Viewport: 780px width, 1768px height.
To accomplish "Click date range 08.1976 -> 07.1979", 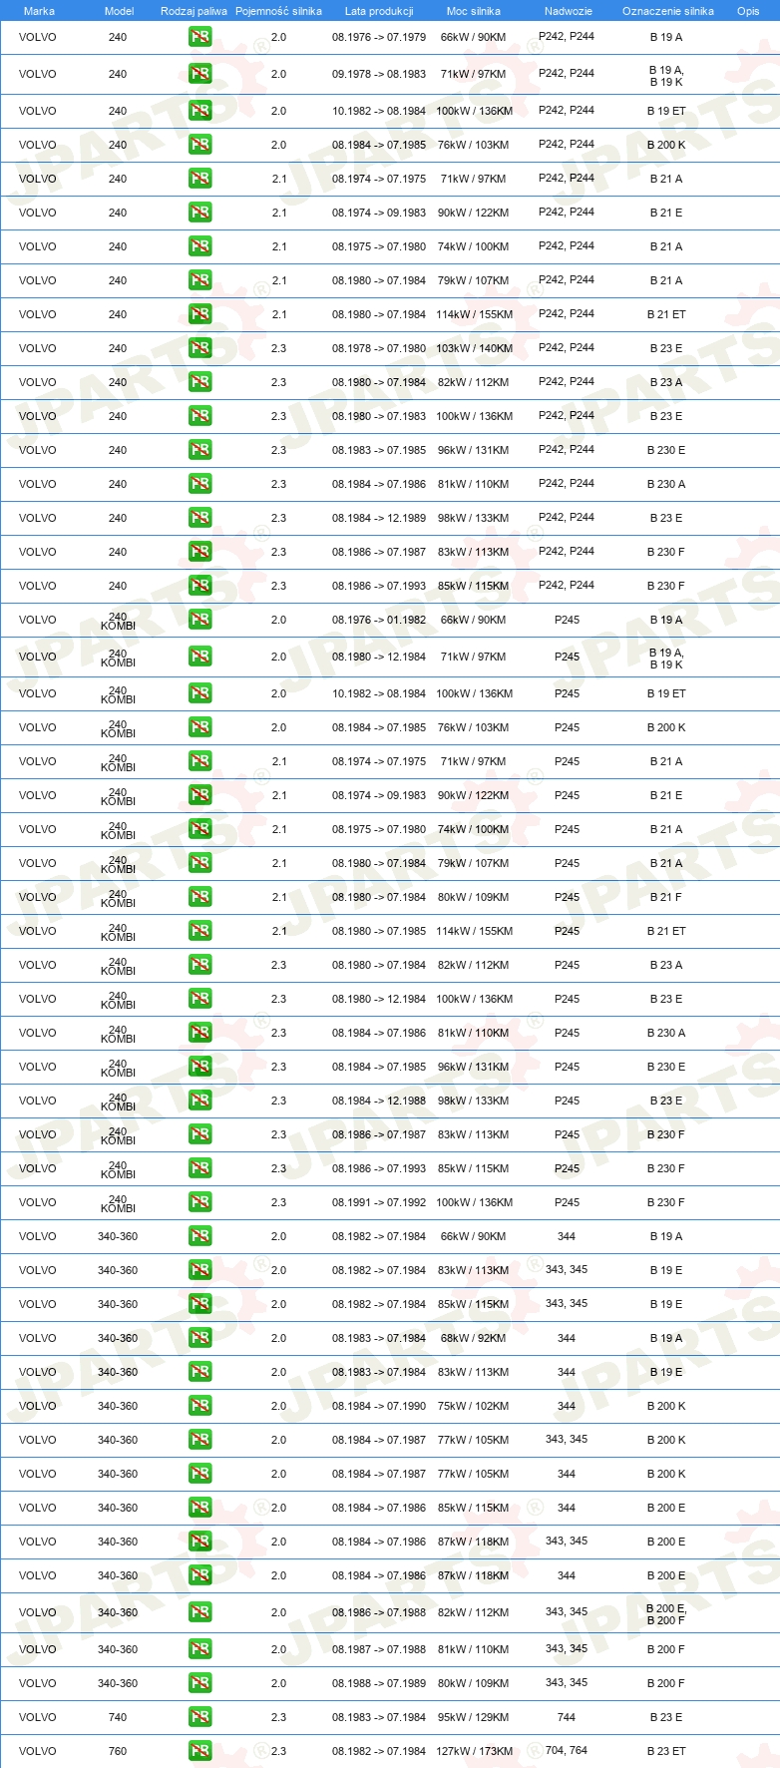I will tap(379, 37).
